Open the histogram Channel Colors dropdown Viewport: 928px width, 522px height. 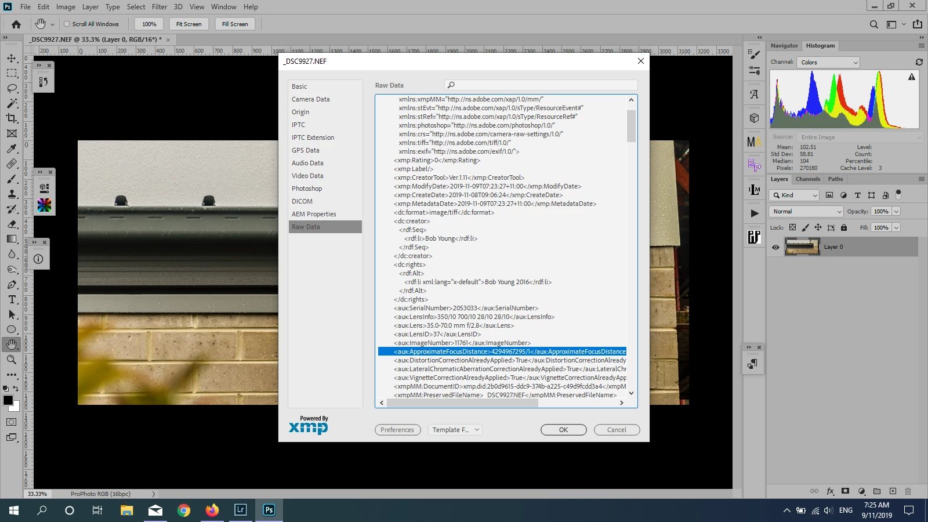[828, 62]
